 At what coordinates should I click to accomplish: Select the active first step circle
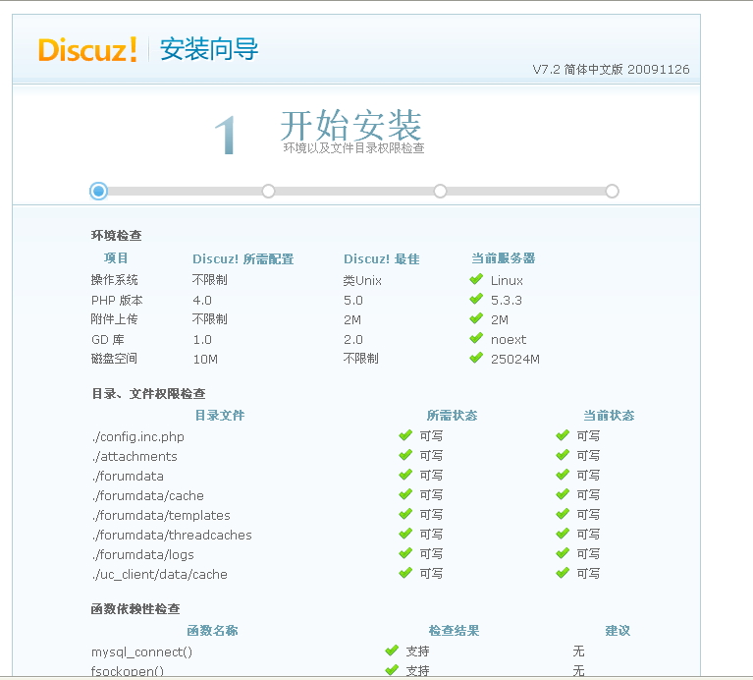coord(98,192)
